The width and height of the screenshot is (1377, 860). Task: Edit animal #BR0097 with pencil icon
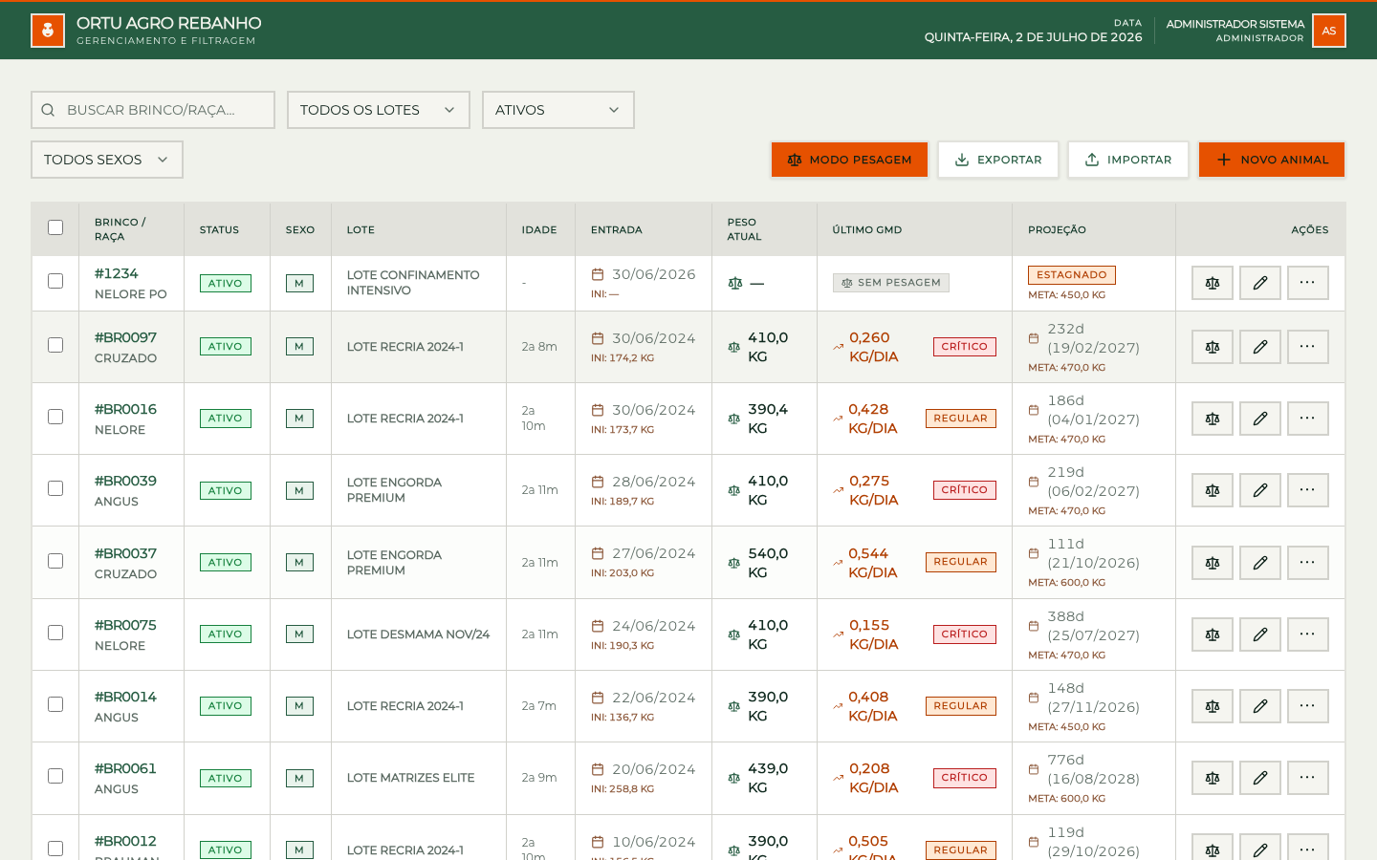coord(1260,347)
